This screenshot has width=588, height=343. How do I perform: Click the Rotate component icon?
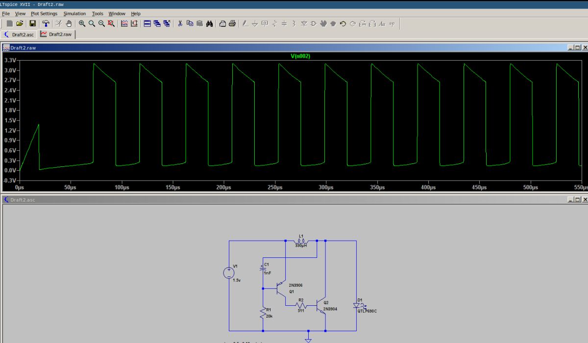(363, 23)
